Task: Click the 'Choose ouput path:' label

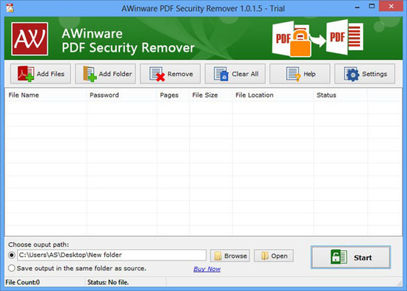Action: (x=38, y=244)
